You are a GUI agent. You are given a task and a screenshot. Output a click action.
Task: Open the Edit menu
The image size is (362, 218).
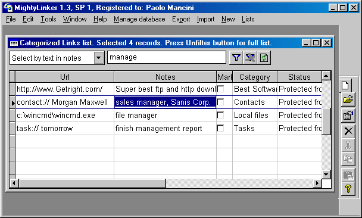click(28, 19)
